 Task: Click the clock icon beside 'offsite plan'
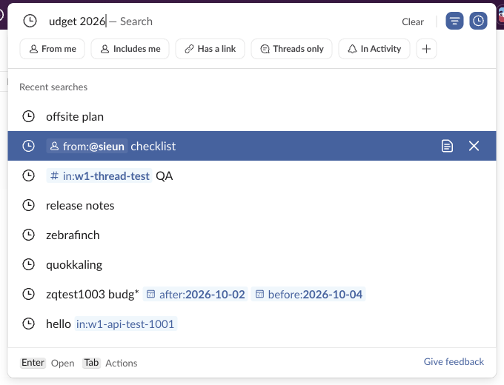(29, 116)
